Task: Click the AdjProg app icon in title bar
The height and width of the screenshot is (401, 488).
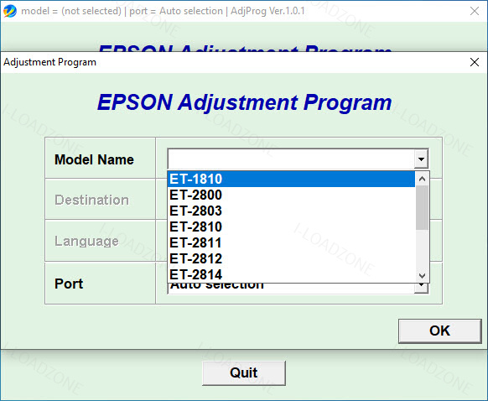Action: [10, 11]
